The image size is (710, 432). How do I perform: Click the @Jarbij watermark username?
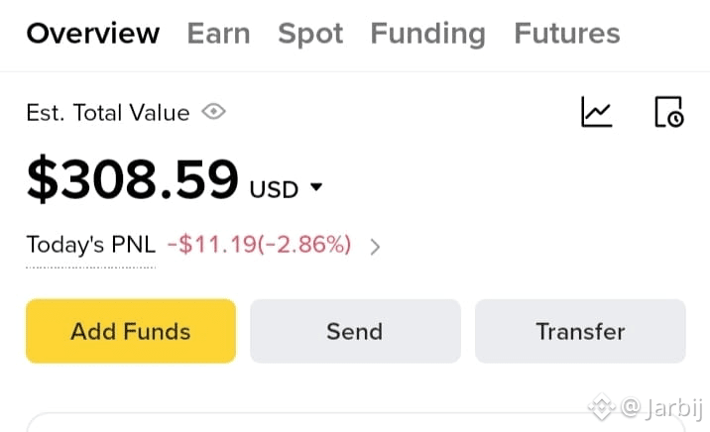click(662, 407)
